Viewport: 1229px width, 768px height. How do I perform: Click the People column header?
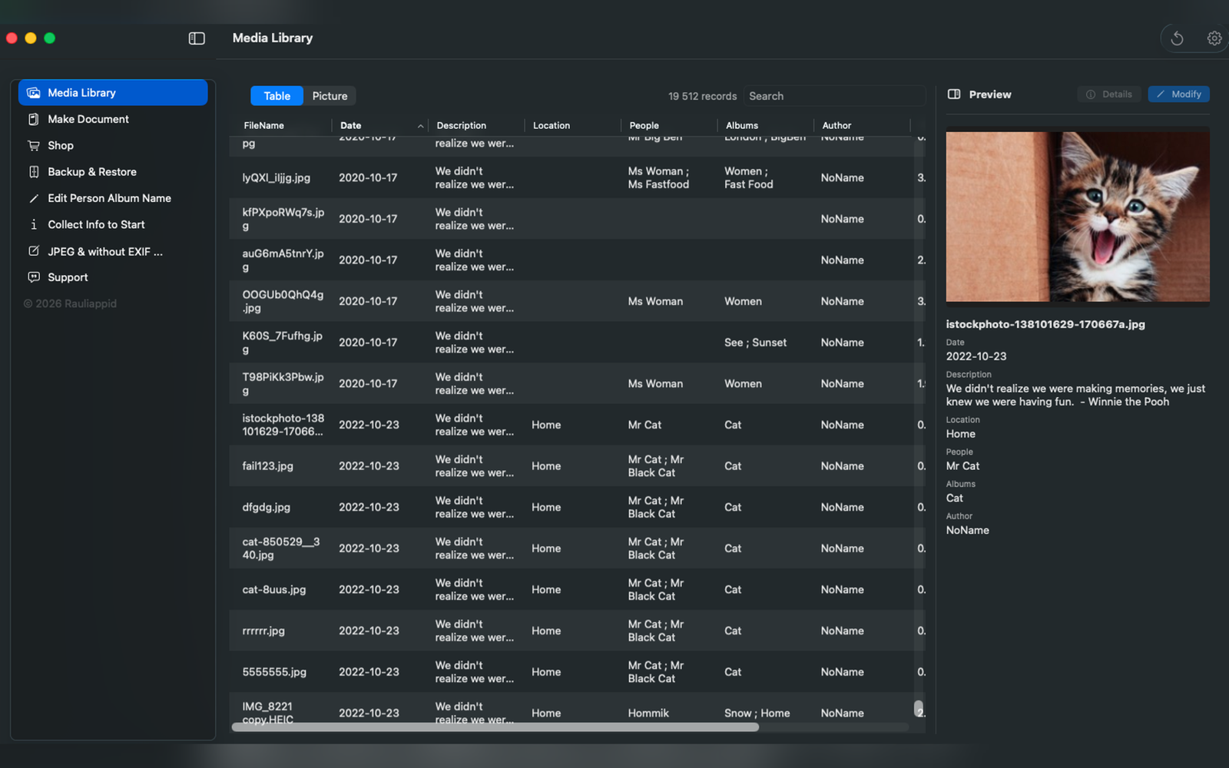[670, 125]
